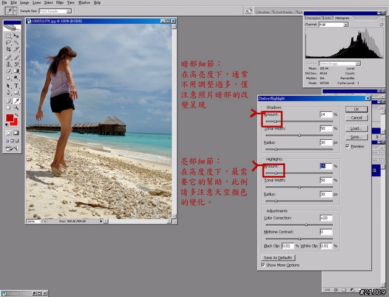Select the Zoom magnifier tool
The width and height of the screenshot is (389, 297).
click(16, 108)
